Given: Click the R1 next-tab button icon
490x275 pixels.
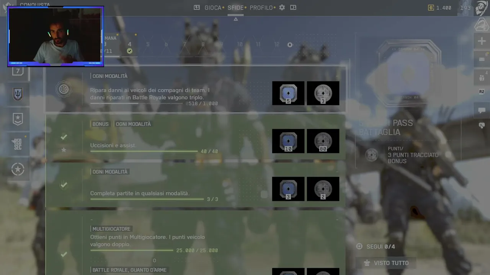Looking at the screenshot, I should click(293, 8).
